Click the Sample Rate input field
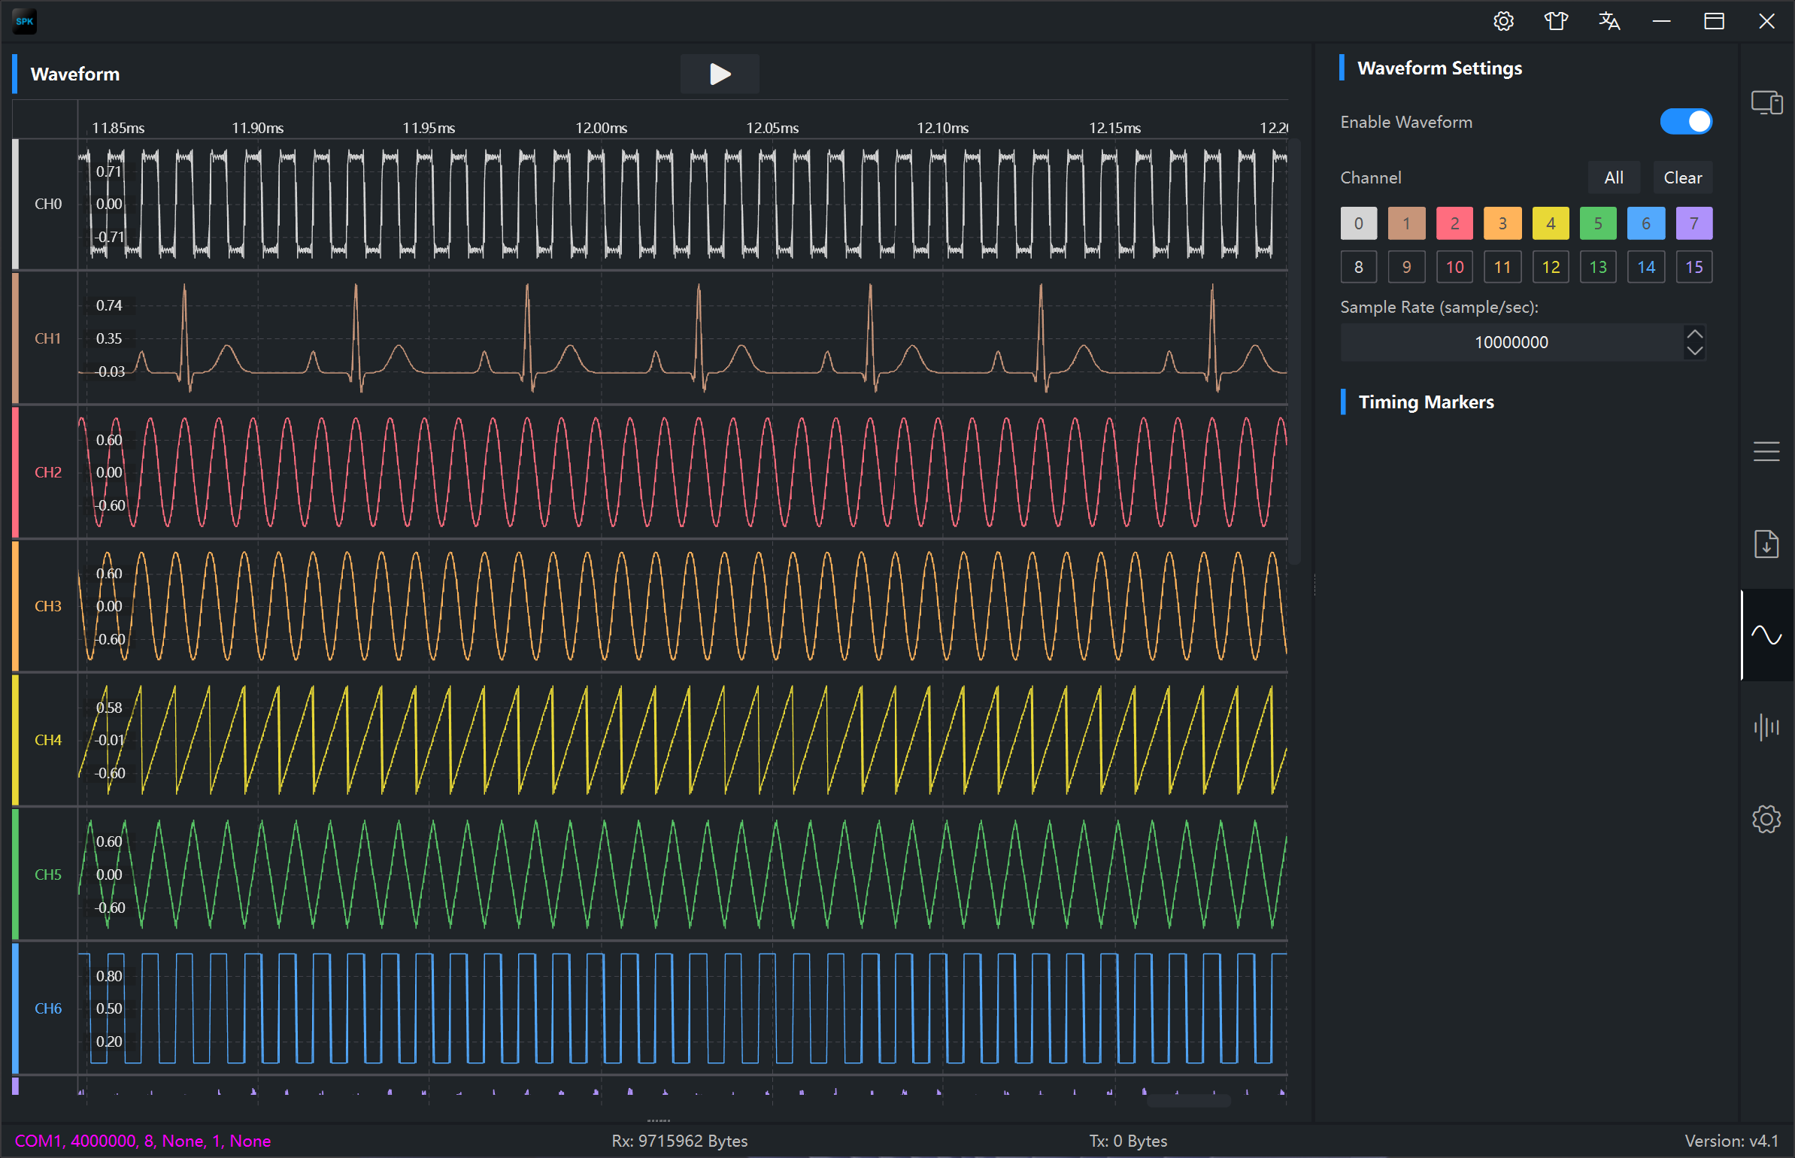The image size is (1795, 1158). click(1511, 342)
